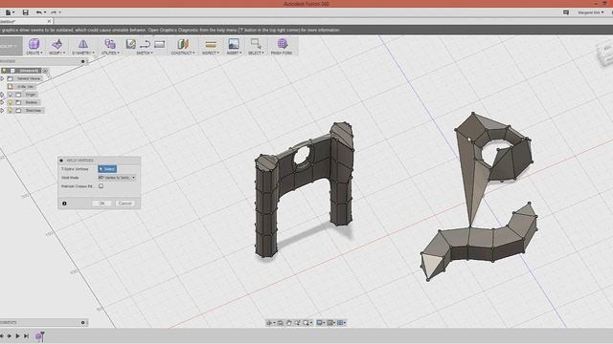
Task: Click the Save icon in the title bar
Action: (x=26, y=12)
